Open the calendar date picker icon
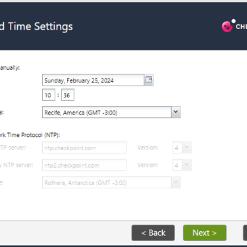 [x=149, y=80]
